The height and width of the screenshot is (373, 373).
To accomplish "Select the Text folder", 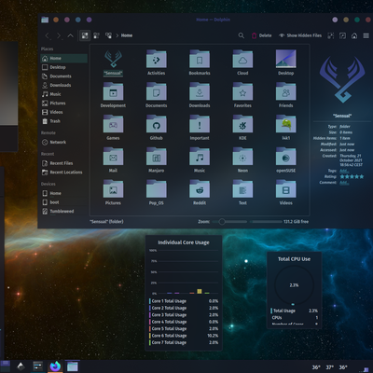I will coord(242,189).
